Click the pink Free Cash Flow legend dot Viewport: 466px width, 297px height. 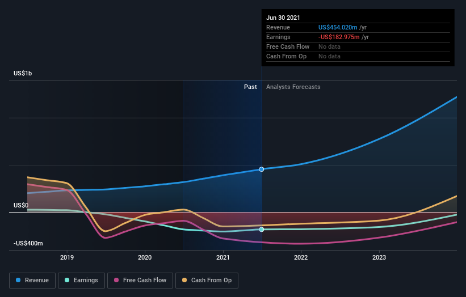(x=116, y=280)
